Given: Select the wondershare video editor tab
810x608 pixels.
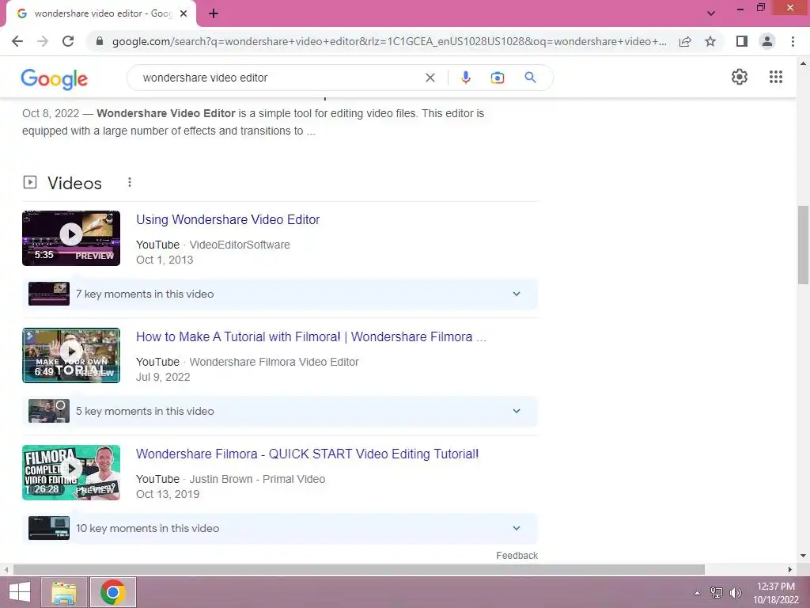Looking at the screenshot, I should click(102, 13).
